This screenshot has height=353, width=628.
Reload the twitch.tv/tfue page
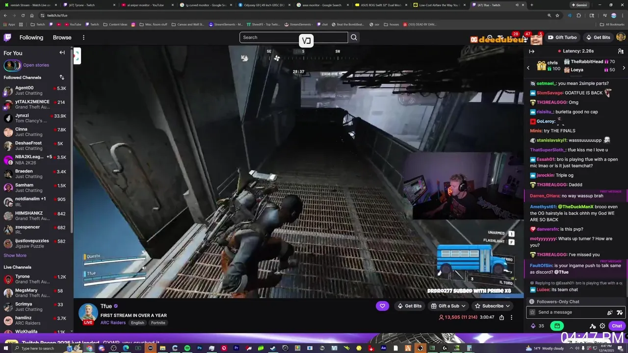(23, 15)
